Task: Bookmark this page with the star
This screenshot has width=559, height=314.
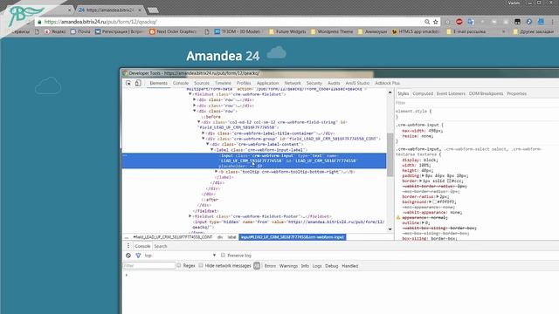Action: (436, 22)
